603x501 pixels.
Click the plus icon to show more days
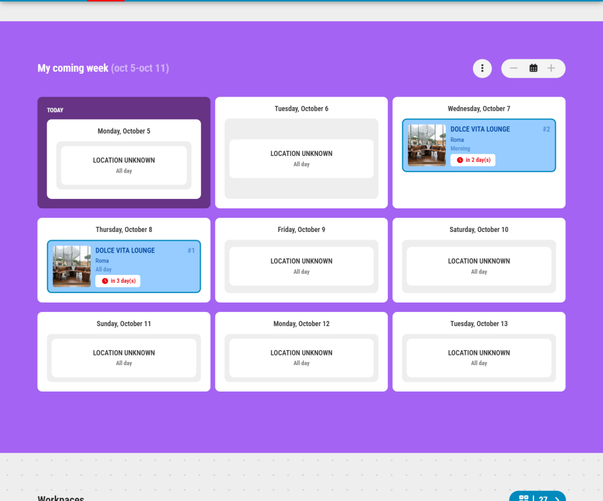(551, 68)
